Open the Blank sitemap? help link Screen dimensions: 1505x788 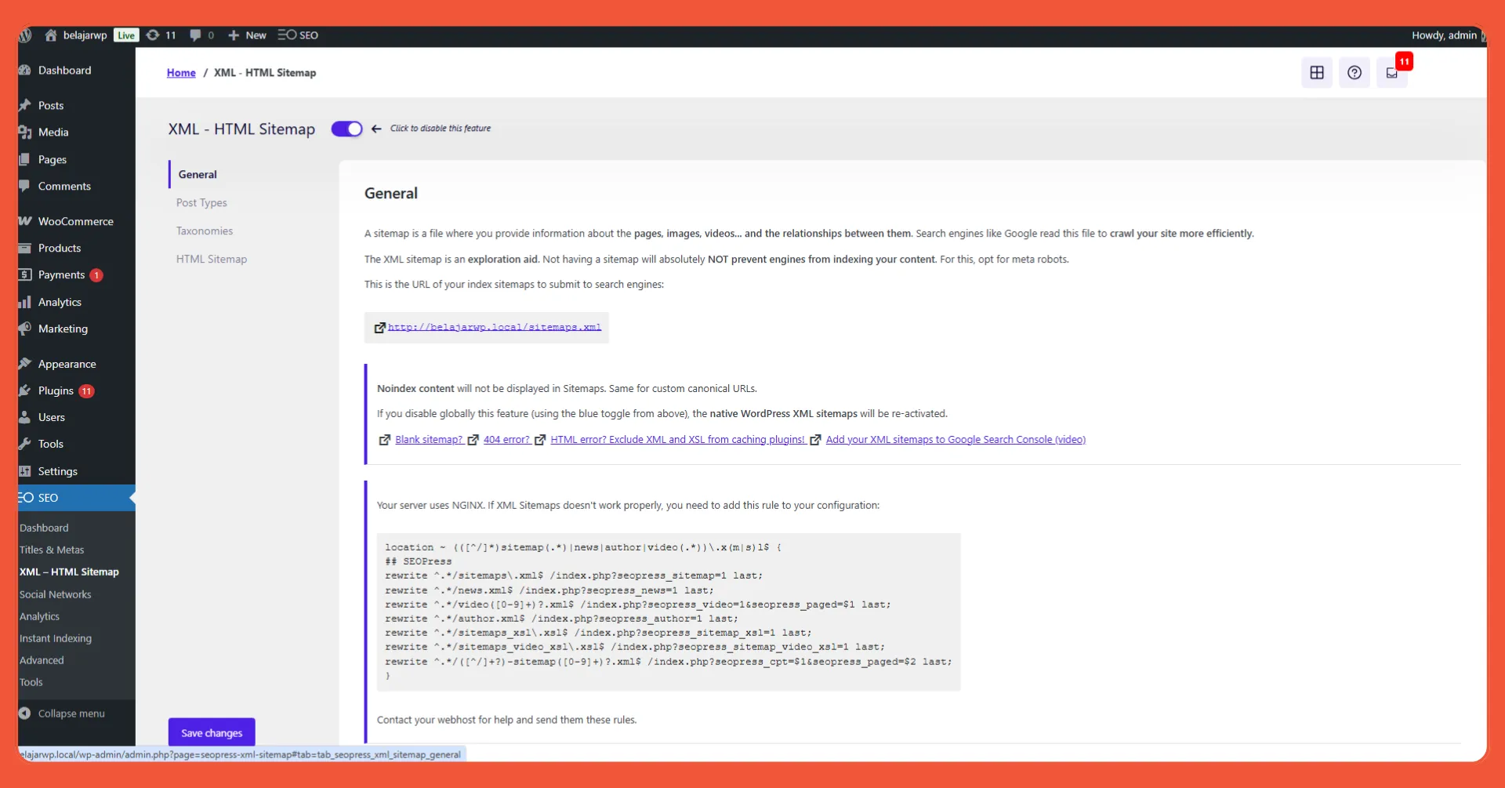(x=429, y=439)
